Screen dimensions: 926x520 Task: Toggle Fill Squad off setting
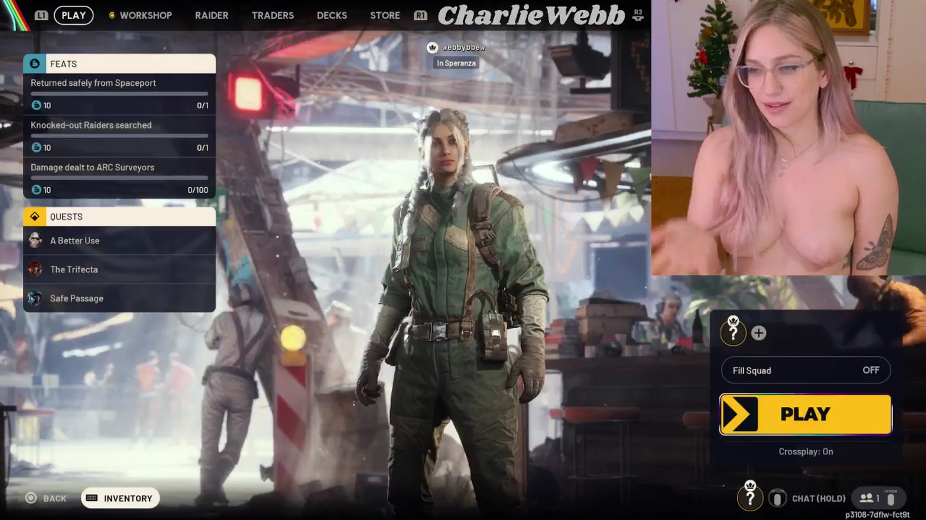pos(806,370)
